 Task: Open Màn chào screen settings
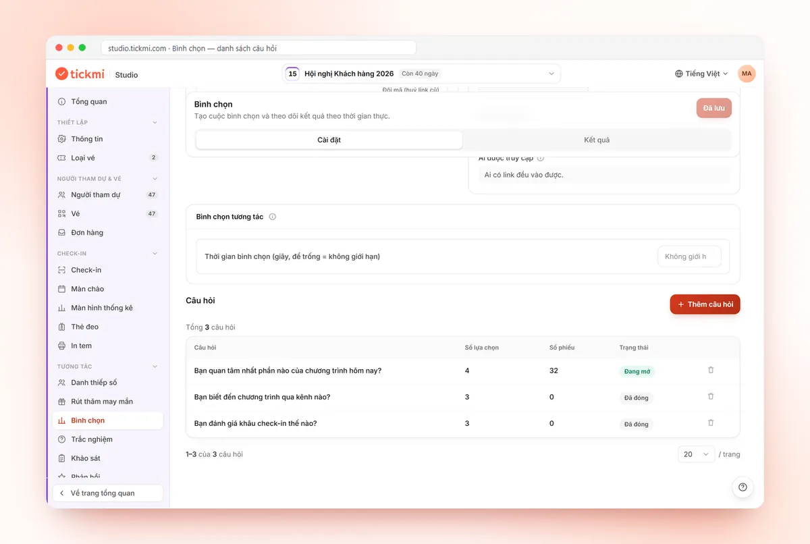[x=108, y=289]
